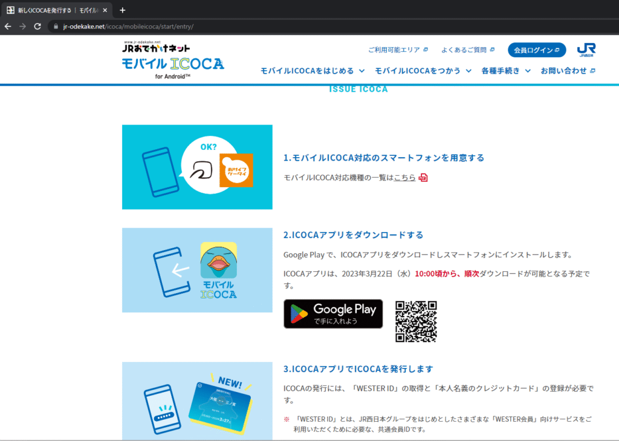Image resolution: width=619 pixels, height=441 pixels.
Task: Click the Google Play badge
Action: (333, 314)
